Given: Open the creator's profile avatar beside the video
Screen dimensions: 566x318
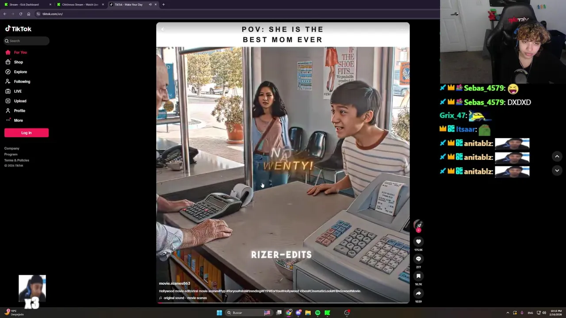Looking at the screenshot, I should (418, 225).
